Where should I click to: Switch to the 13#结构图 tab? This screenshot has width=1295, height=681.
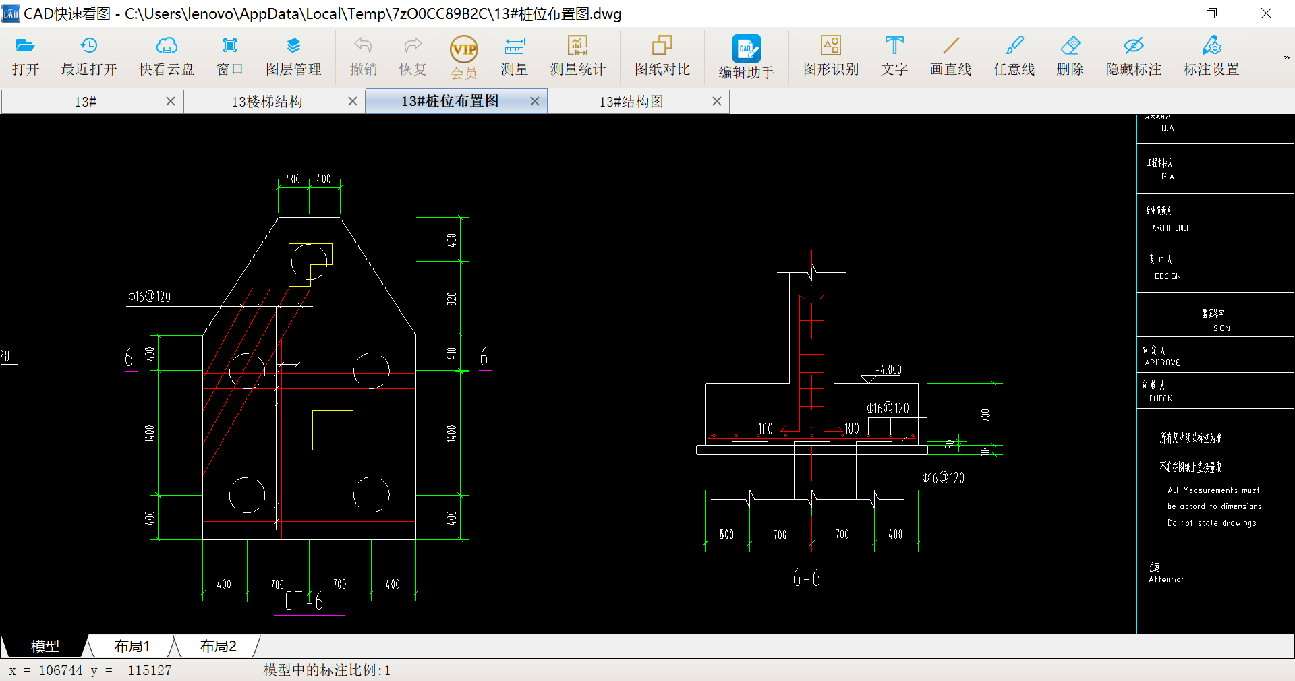[x=632, y=102]
